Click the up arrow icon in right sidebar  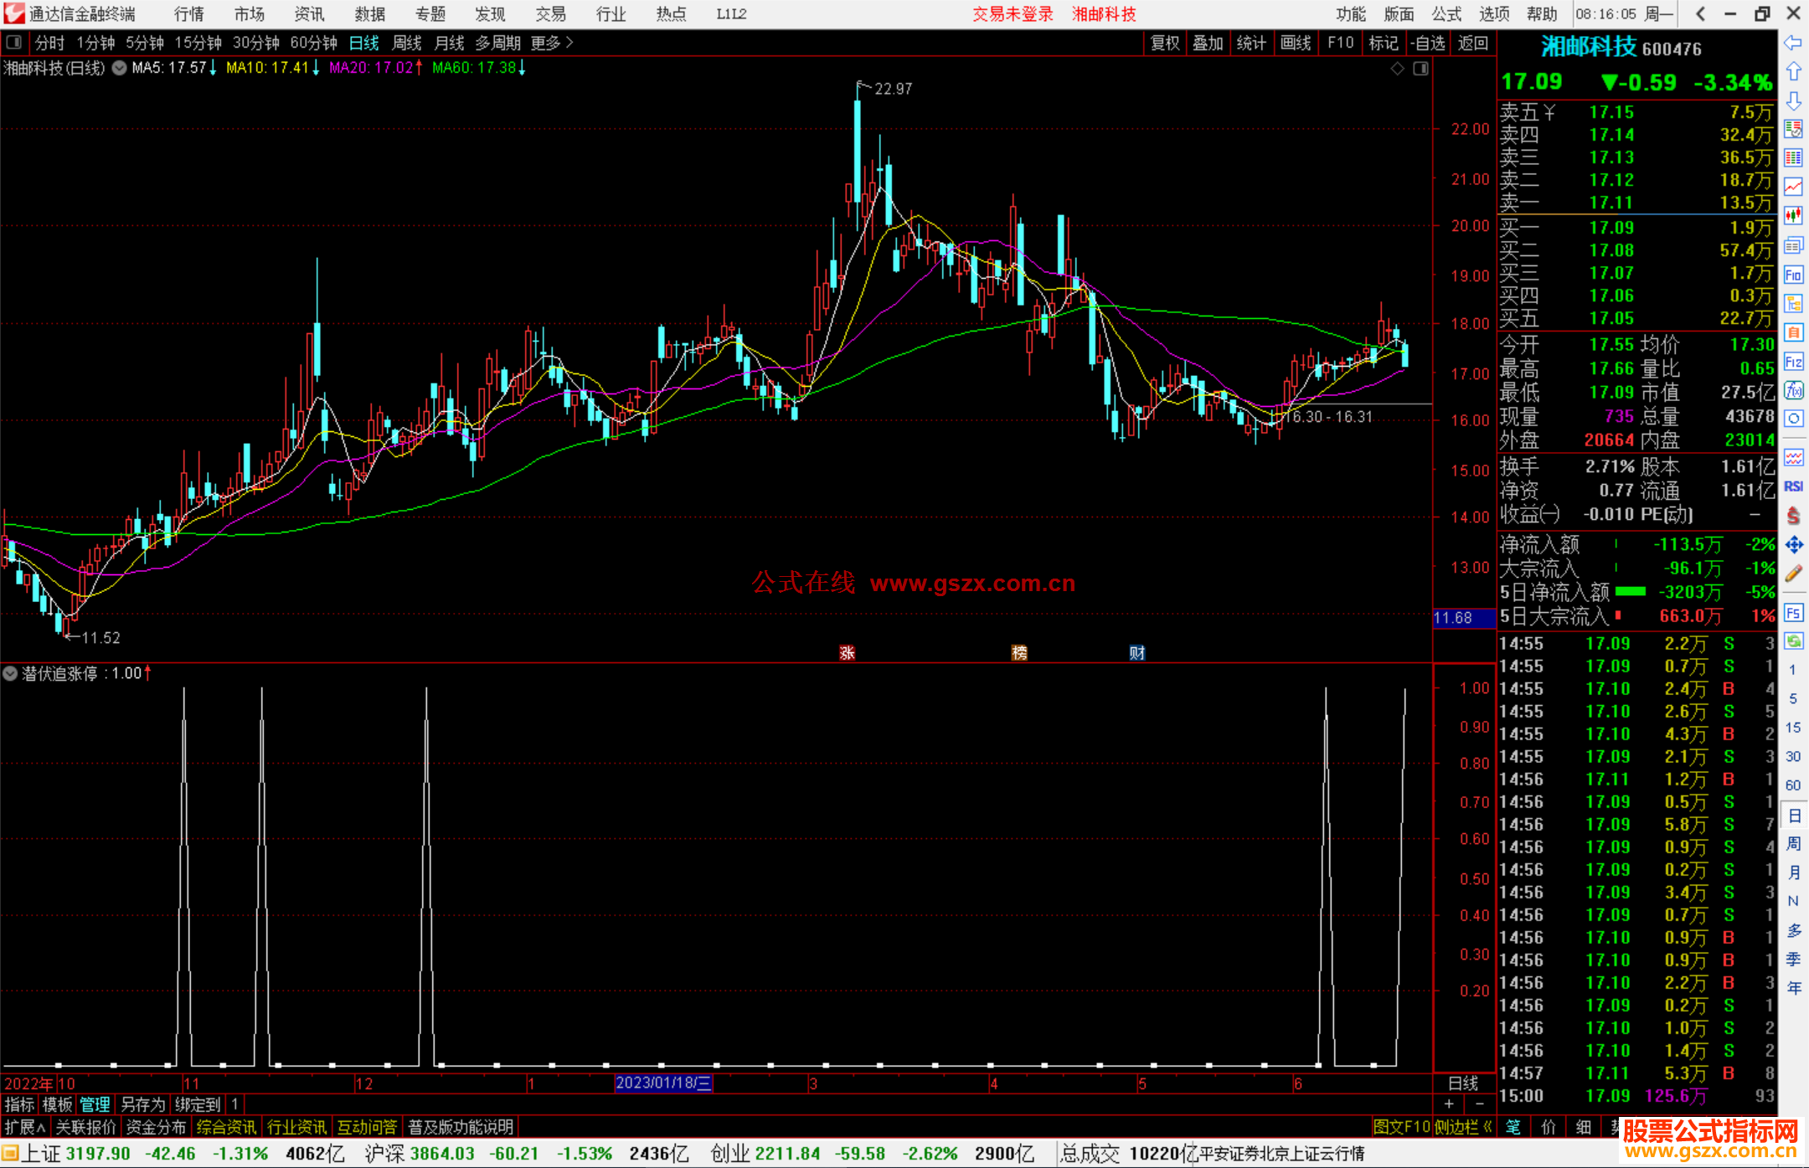click(x=1793, y=72)
